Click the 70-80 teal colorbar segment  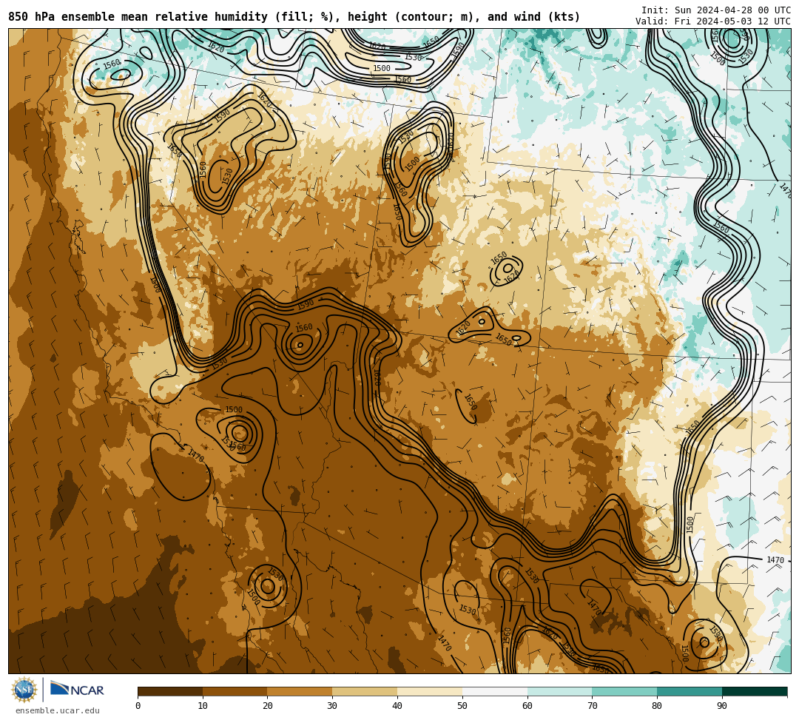pyautogui.click(x=624, y=691)
